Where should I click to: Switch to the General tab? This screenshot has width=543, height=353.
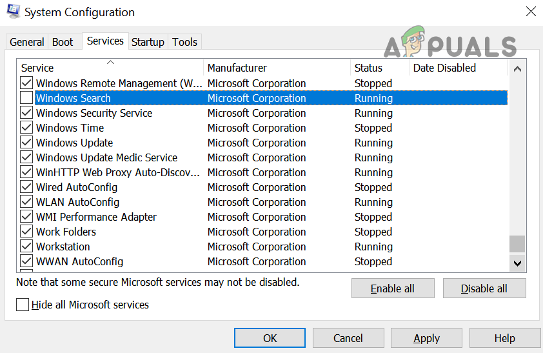tap(27, 42)
